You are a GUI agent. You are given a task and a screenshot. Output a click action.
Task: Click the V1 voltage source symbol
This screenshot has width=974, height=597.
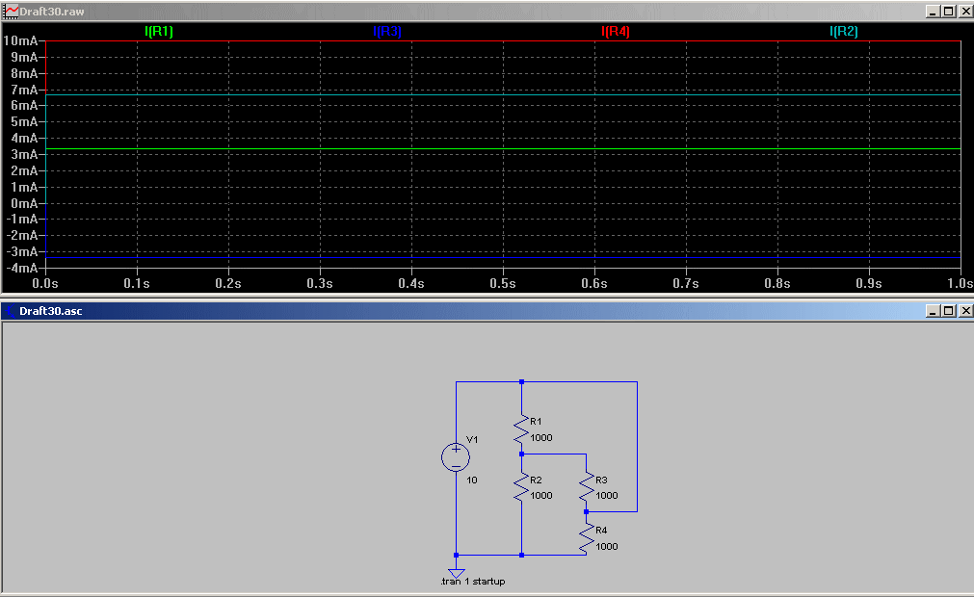[456, 458]
